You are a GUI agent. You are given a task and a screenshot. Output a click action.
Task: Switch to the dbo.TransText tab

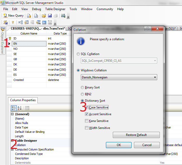pyautogui.click(x=38, y=29)
